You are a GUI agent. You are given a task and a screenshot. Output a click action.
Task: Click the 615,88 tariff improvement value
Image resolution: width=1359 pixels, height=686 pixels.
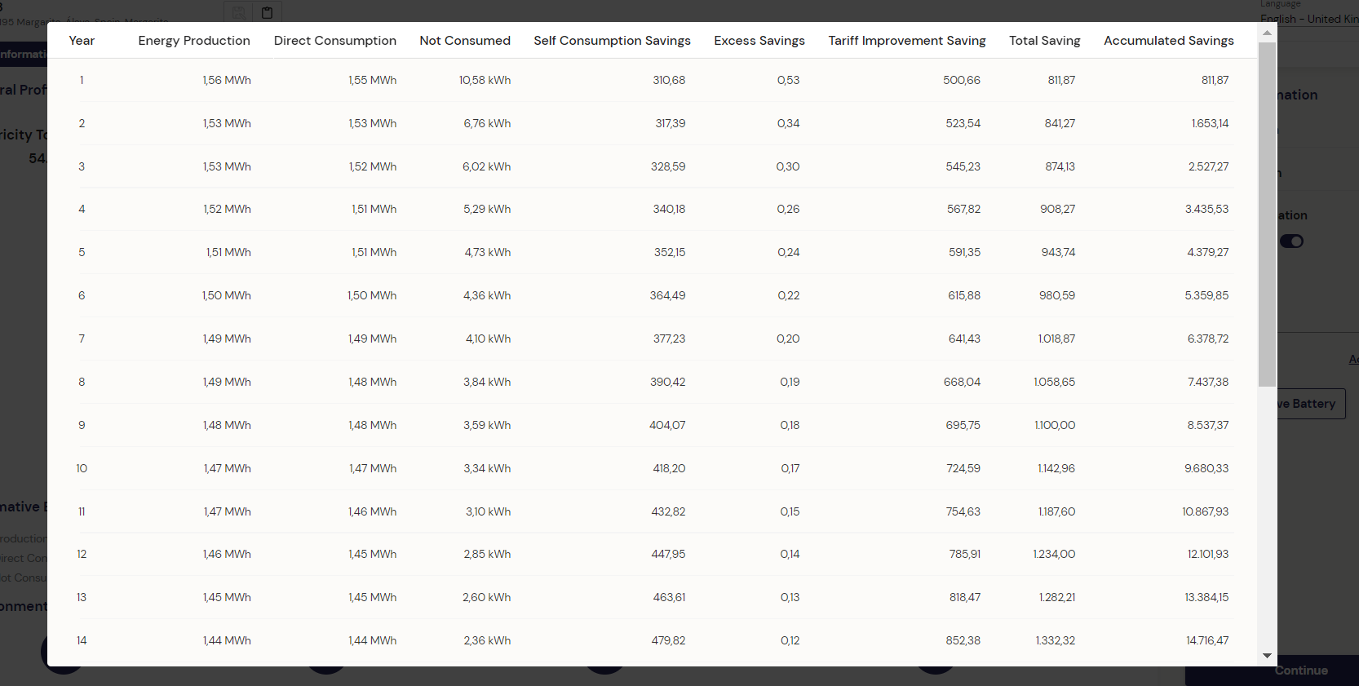[964, 295]
